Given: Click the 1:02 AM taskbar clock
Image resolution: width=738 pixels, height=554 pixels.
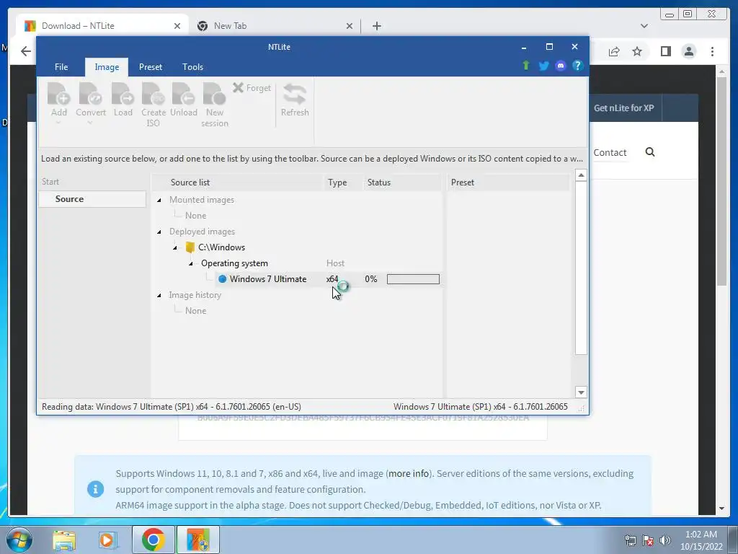Looking at the screenshot, I should pos(701,535).
